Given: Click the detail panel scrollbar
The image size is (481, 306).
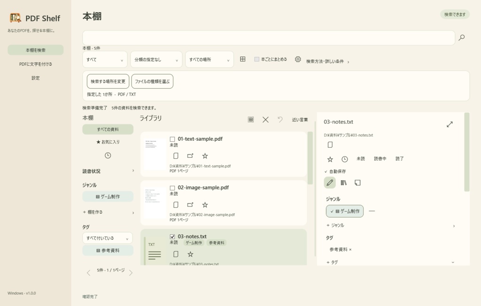Looking at the screenshot, I should tap(467, 152).
